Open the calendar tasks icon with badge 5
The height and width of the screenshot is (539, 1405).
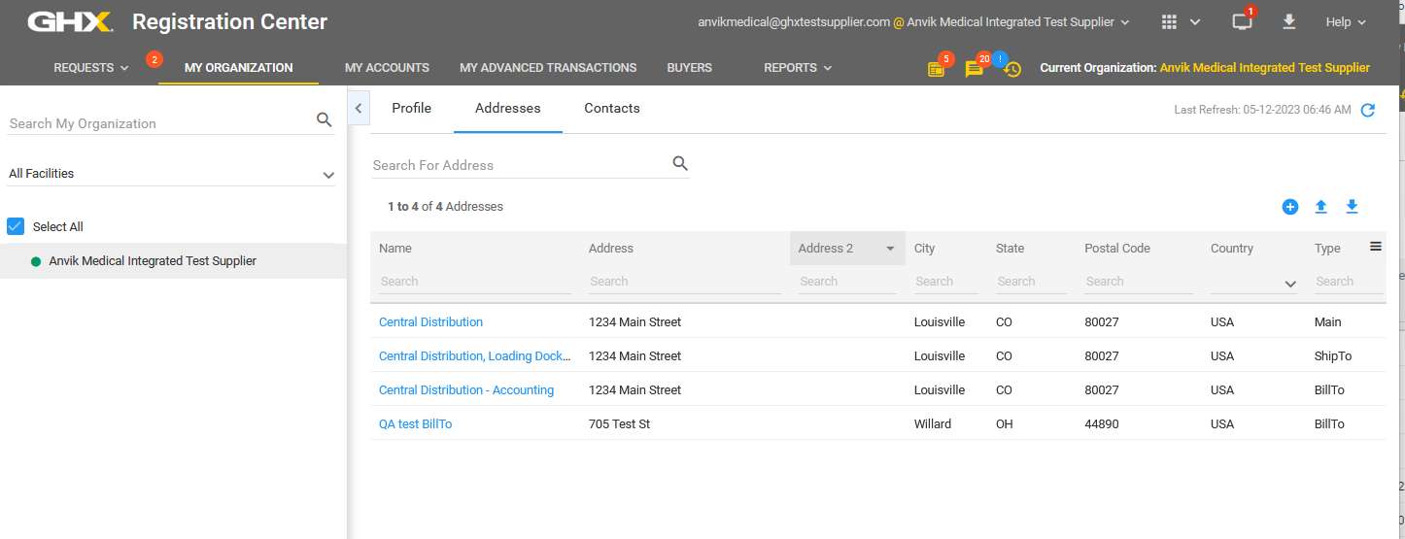tap(936, 69)
